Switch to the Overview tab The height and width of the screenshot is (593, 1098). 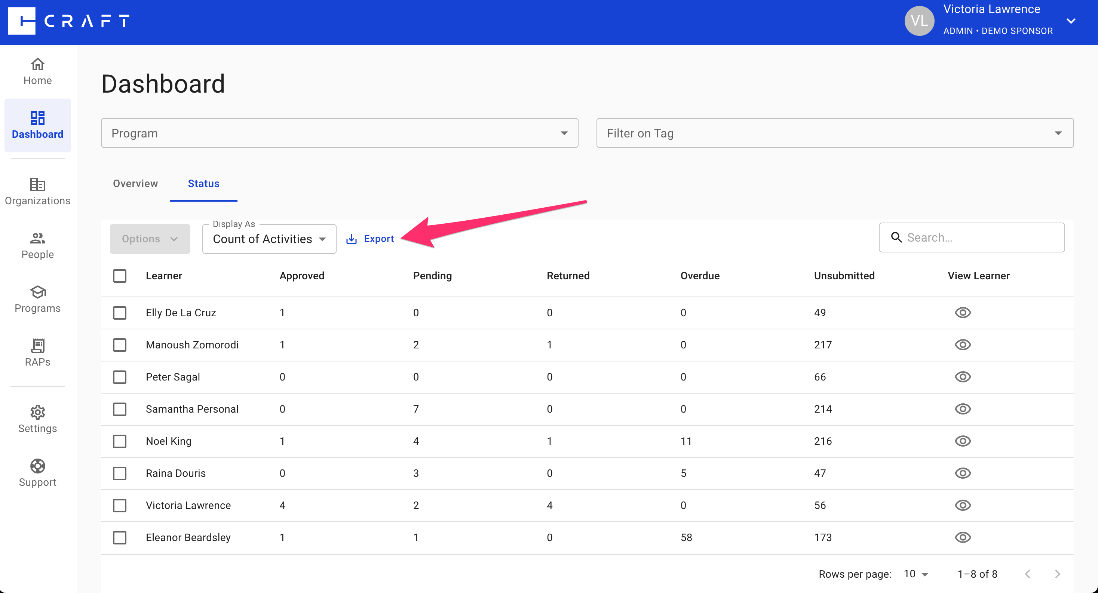coord(135,183)
